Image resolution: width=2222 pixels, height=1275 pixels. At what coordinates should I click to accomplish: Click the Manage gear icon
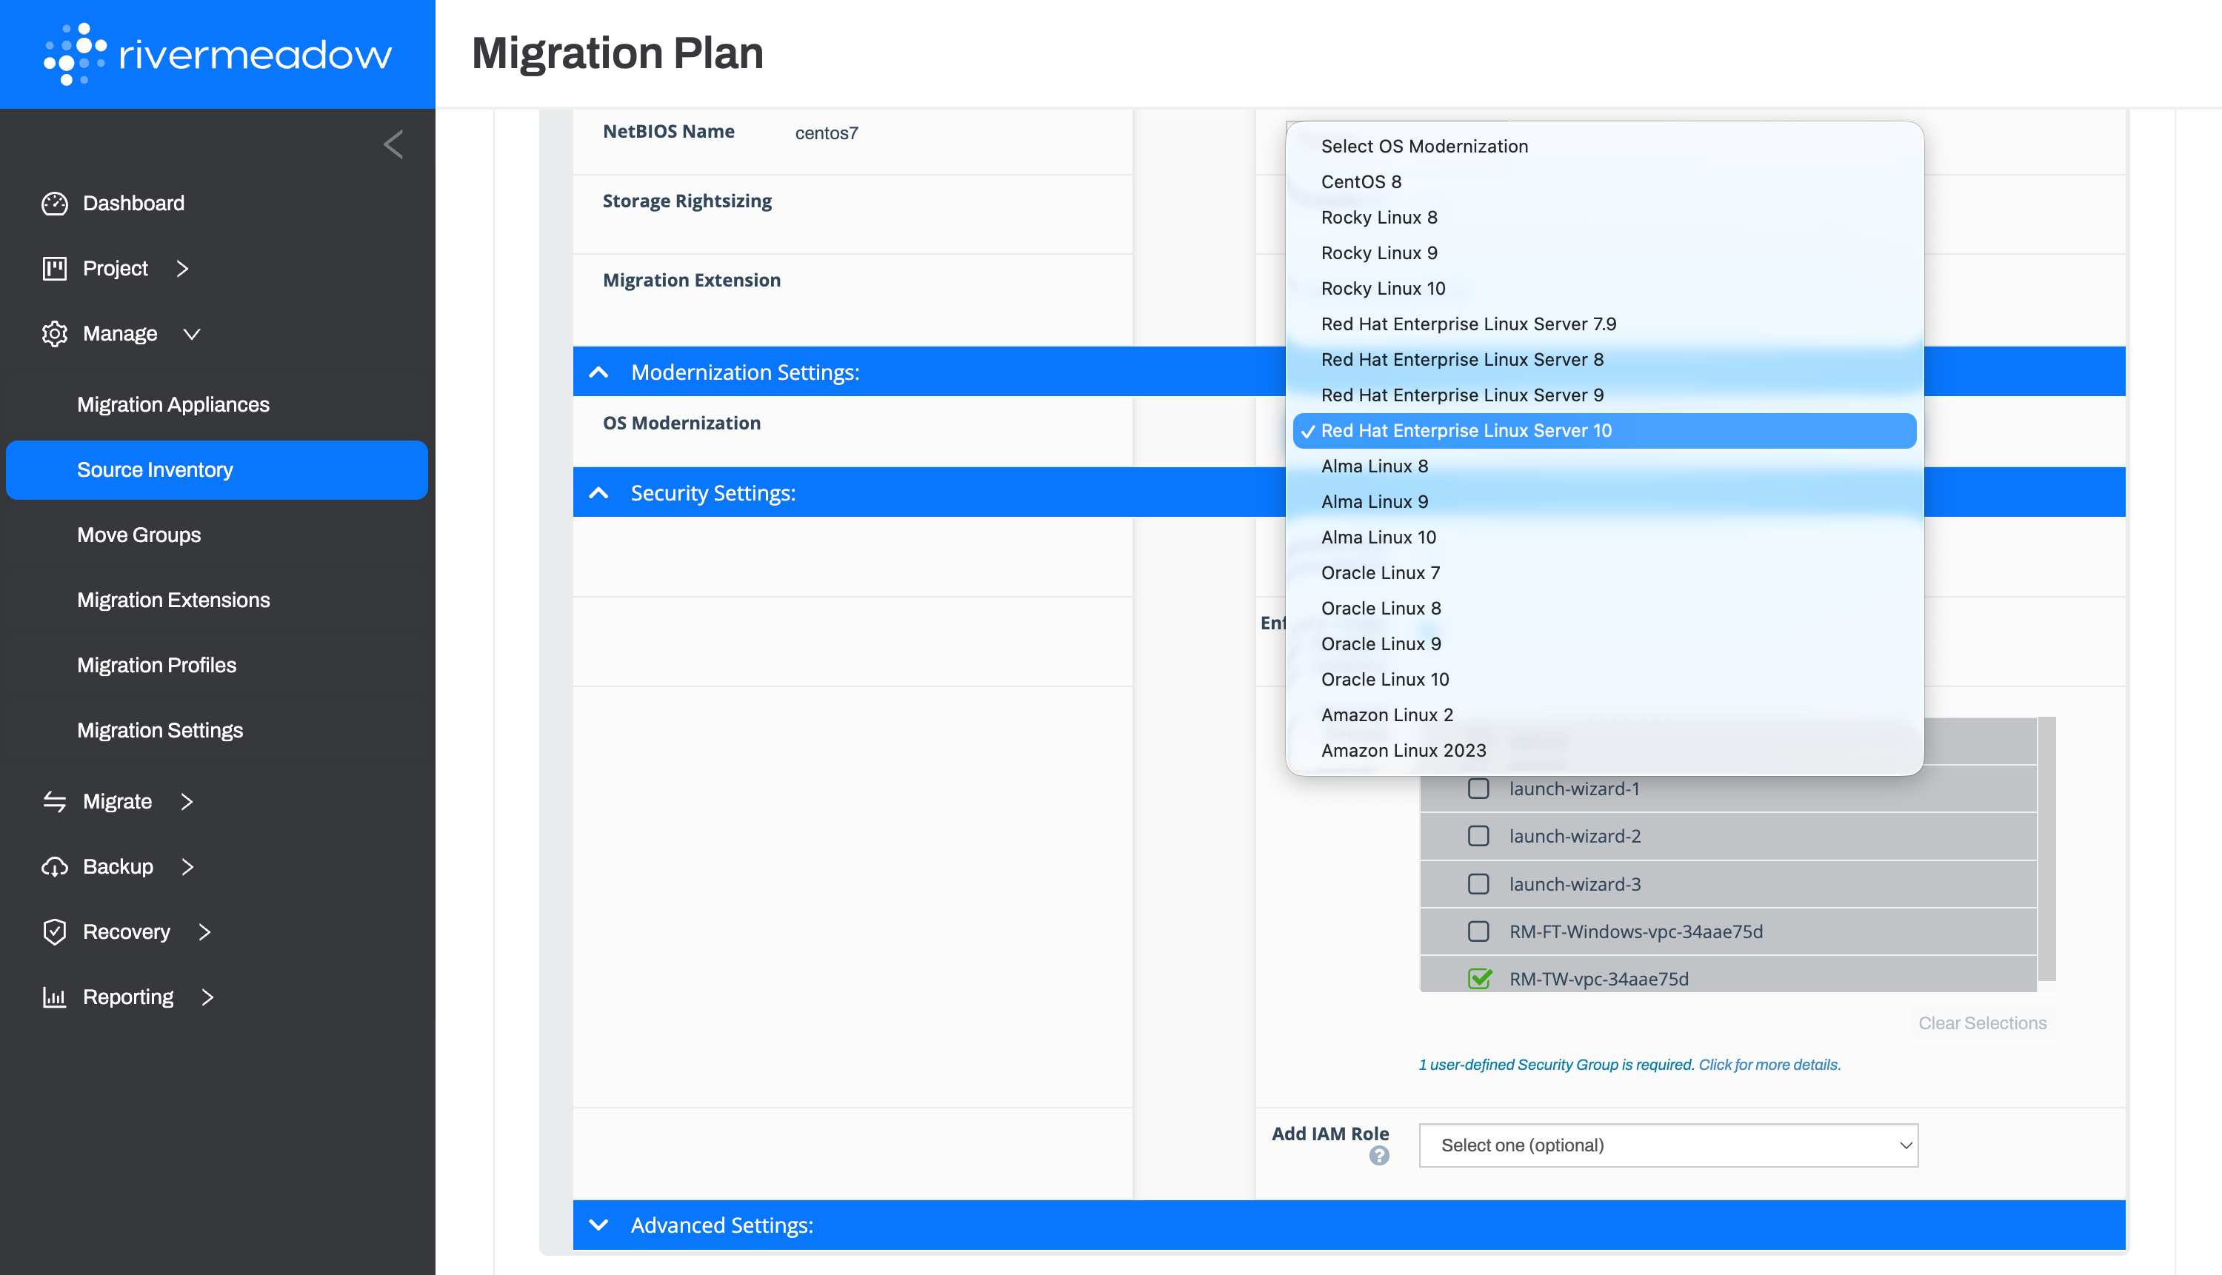point(54,334)
